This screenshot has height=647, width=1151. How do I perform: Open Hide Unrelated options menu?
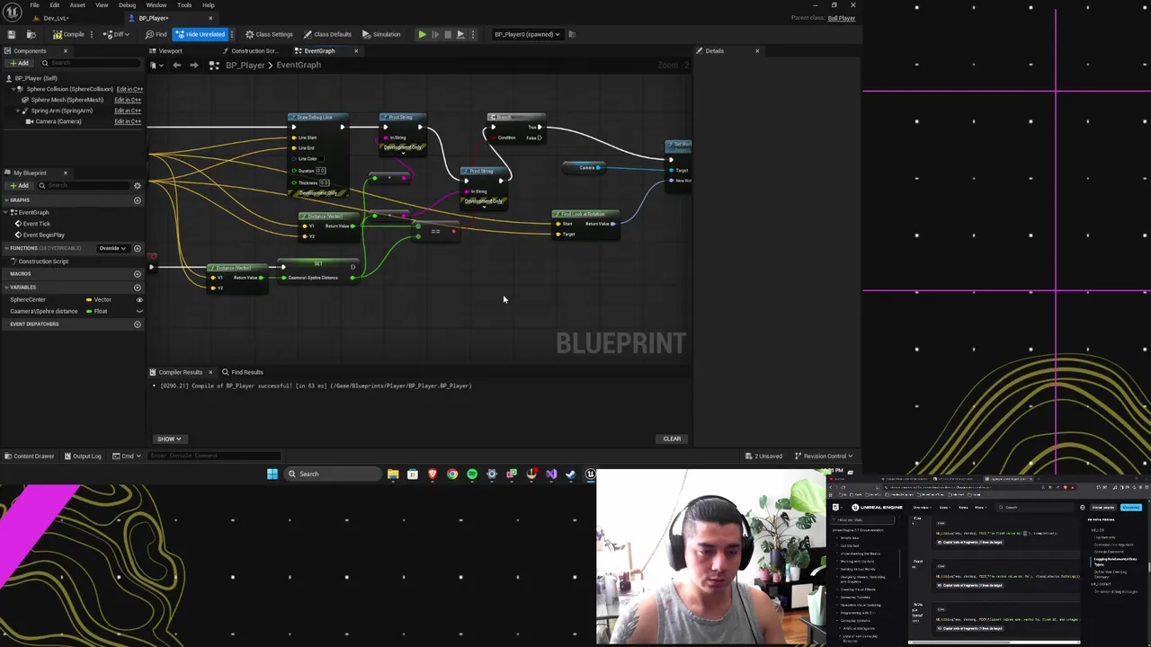click(x=232, y=34)
